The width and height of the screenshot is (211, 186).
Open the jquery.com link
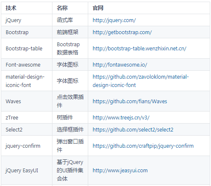pyautogui.click(x=114, y=20)
